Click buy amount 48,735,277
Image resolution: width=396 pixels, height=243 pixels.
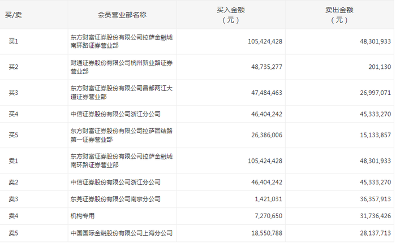tap(266, 67)
